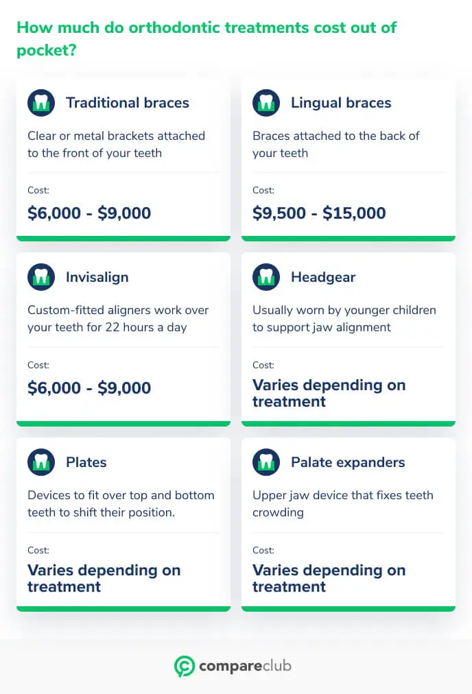This screenshot has height=694, width=472.
Task: Click the Headgear card heading
Action: [323, 278]
